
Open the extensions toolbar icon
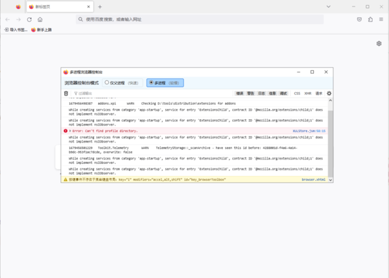370,19
